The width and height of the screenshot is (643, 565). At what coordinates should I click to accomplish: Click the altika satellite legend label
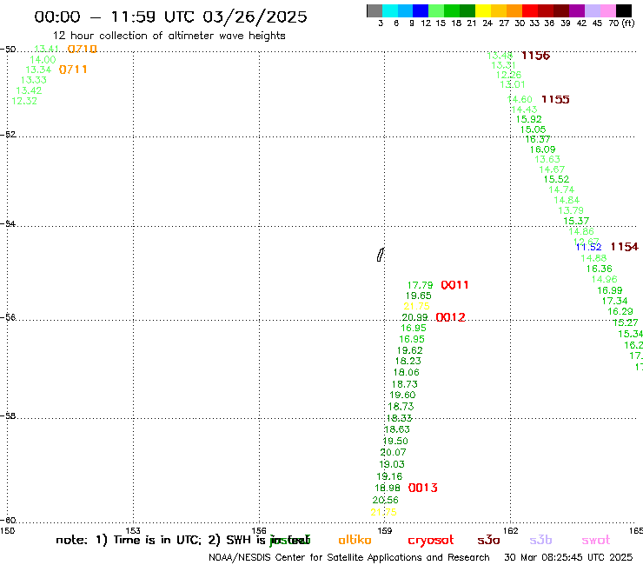tap(355, 540)
